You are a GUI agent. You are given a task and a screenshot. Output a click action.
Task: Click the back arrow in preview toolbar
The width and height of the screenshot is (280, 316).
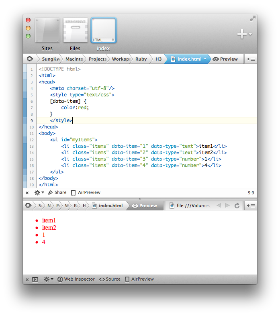(219, 205)
